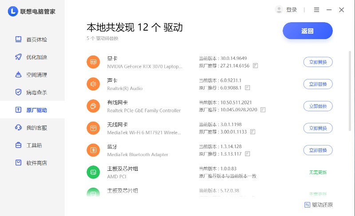The image size is (355, 216).
Task: Click the wireless network card (无线网卡) icon
Action: 93,128
